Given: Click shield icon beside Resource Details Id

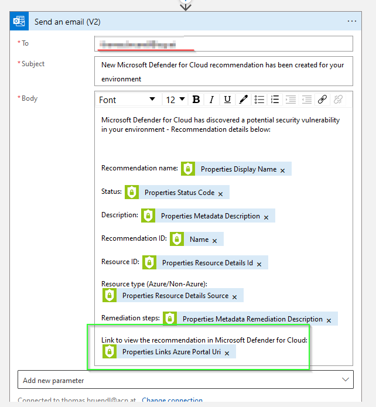Looking at the screenshot, I should 149,262.
